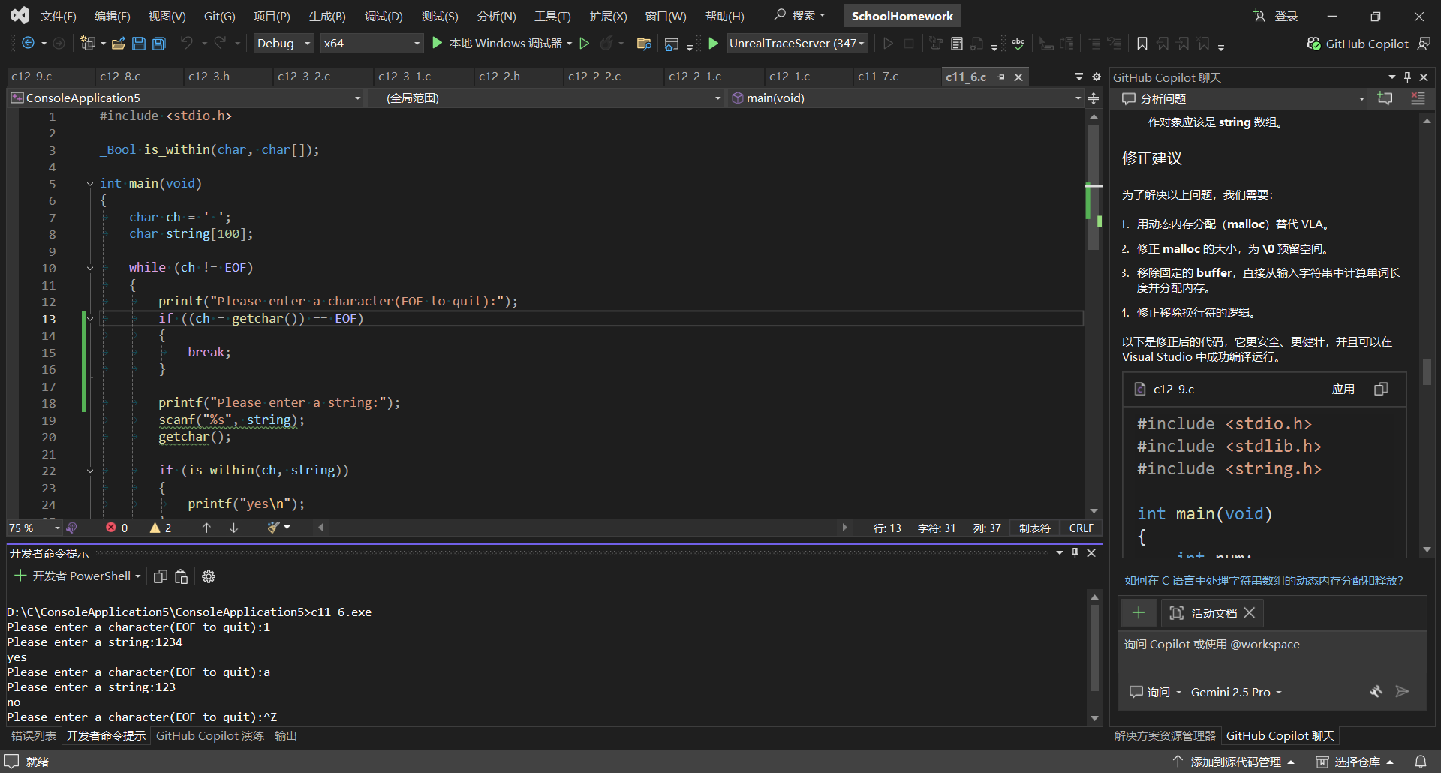Send the Copilot chat message arrow
1441x773 pixels.
[1402, 691]
